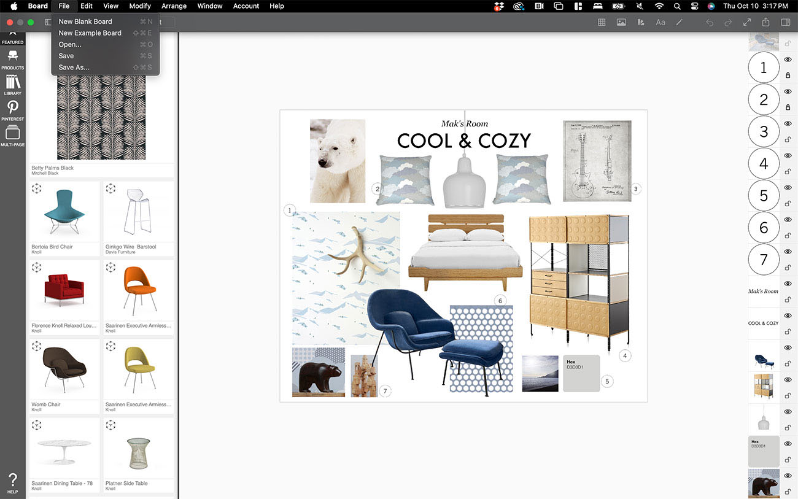Open the Products panel in sidebar
Screen dimensions: 798x499
(x=12, y=59)
